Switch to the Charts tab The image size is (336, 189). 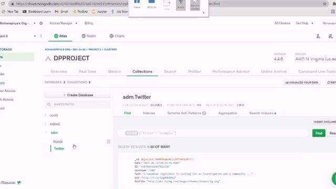pos(117,36)
